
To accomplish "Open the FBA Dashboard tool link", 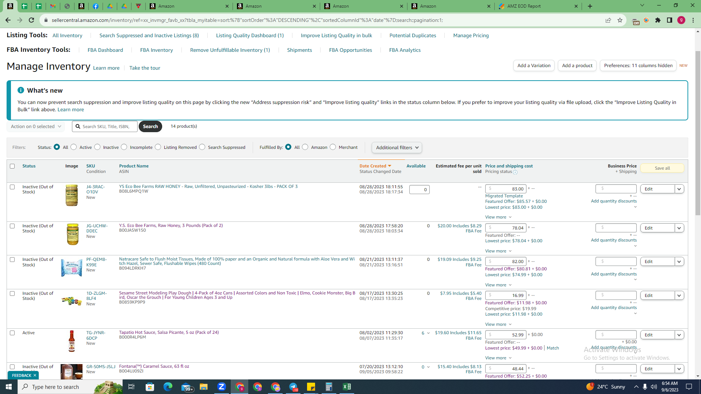I will 105,50.
